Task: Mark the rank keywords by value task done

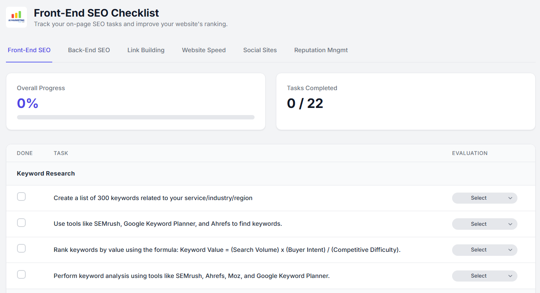Action: pyautogui.click(x=21, y=248)
